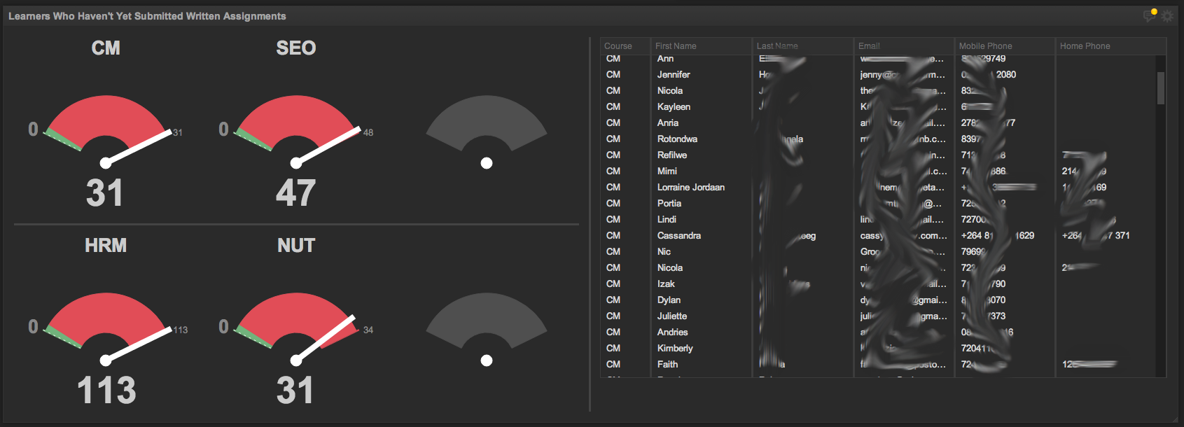Click the 48 maximum label on SEO gauge
1184x427 pixels.
coord(368,132)
